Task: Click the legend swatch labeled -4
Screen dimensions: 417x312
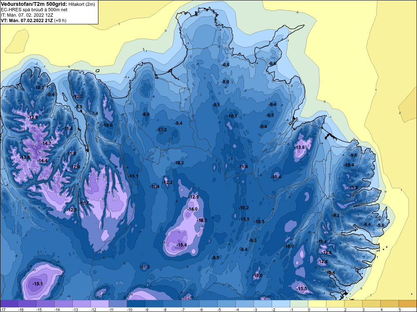Action: (x=244, y=304)
